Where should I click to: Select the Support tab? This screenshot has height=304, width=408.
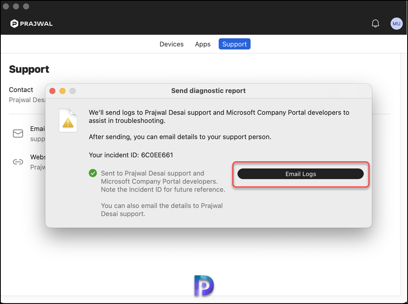click(234, 44)
